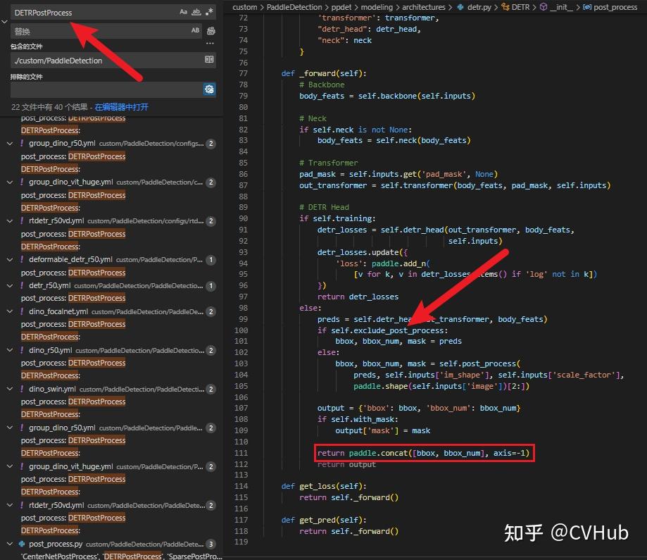Click the files to exclude input field
Image resolution: width=647 pixels, height=560 pixels.
tap(106, 89)
